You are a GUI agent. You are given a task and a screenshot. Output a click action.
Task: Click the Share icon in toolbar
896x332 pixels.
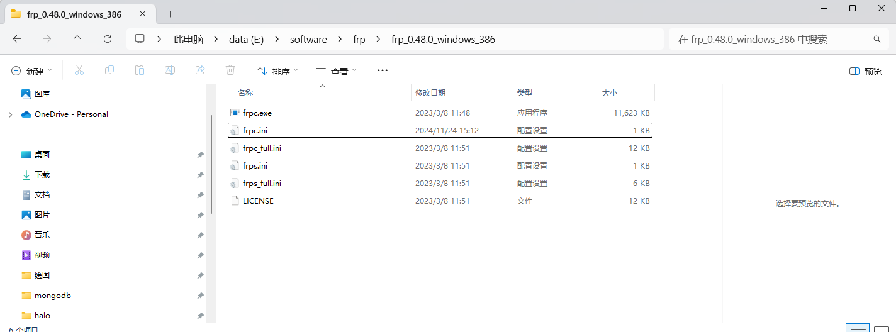(x=200, y=70)
